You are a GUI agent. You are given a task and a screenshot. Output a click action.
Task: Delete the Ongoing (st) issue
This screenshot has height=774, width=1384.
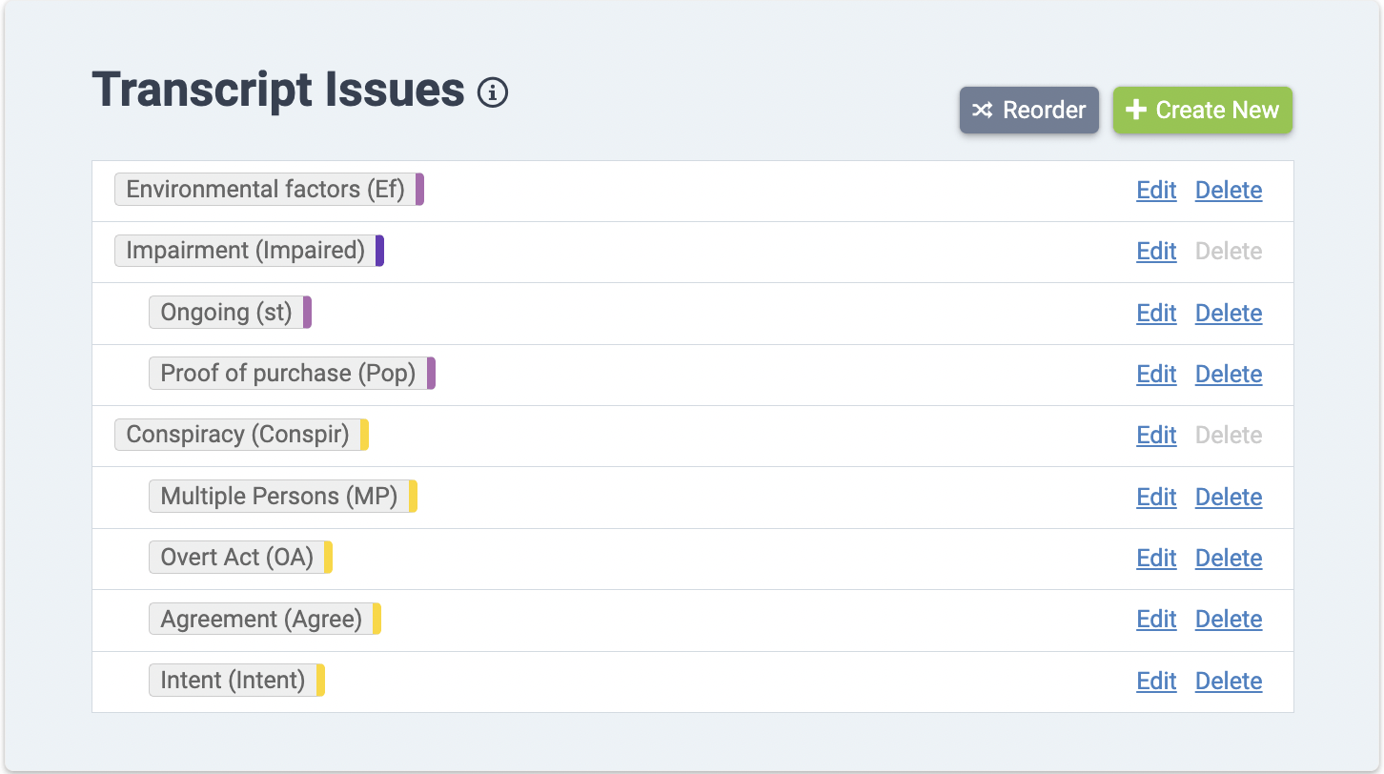[1228, 314]
